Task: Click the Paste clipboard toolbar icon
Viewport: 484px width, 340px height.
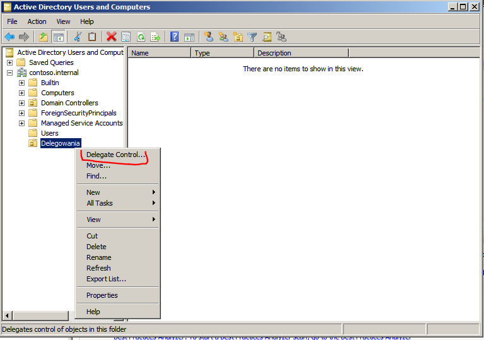Action: [92, 37]
